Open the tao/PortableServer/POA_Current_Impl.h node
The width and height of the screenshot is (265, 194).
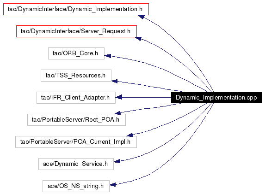click(x=76, y=142)
